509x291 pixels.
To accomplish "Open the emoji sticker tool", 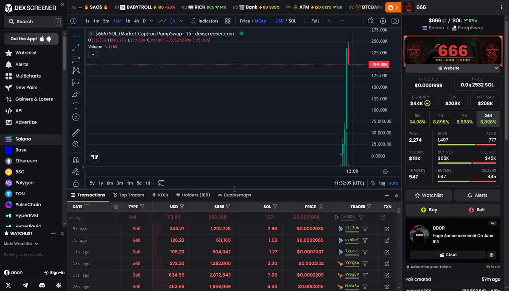I will point(76,117).
